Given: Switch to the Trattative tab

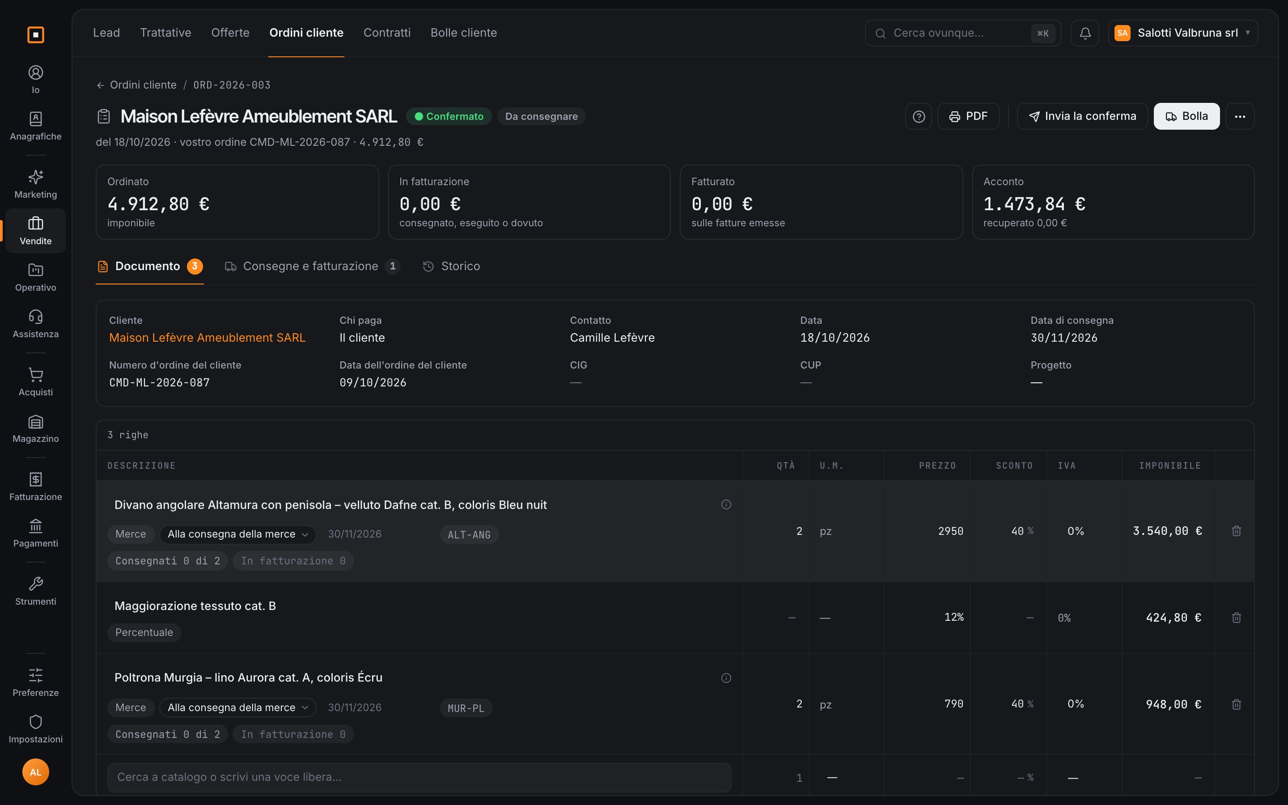Looking at the screenshot, I should point(165,33).
